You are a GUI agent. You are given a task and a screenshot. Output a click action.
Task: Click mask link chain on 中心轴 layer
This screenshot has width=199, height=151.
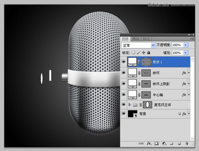point(139,95)
